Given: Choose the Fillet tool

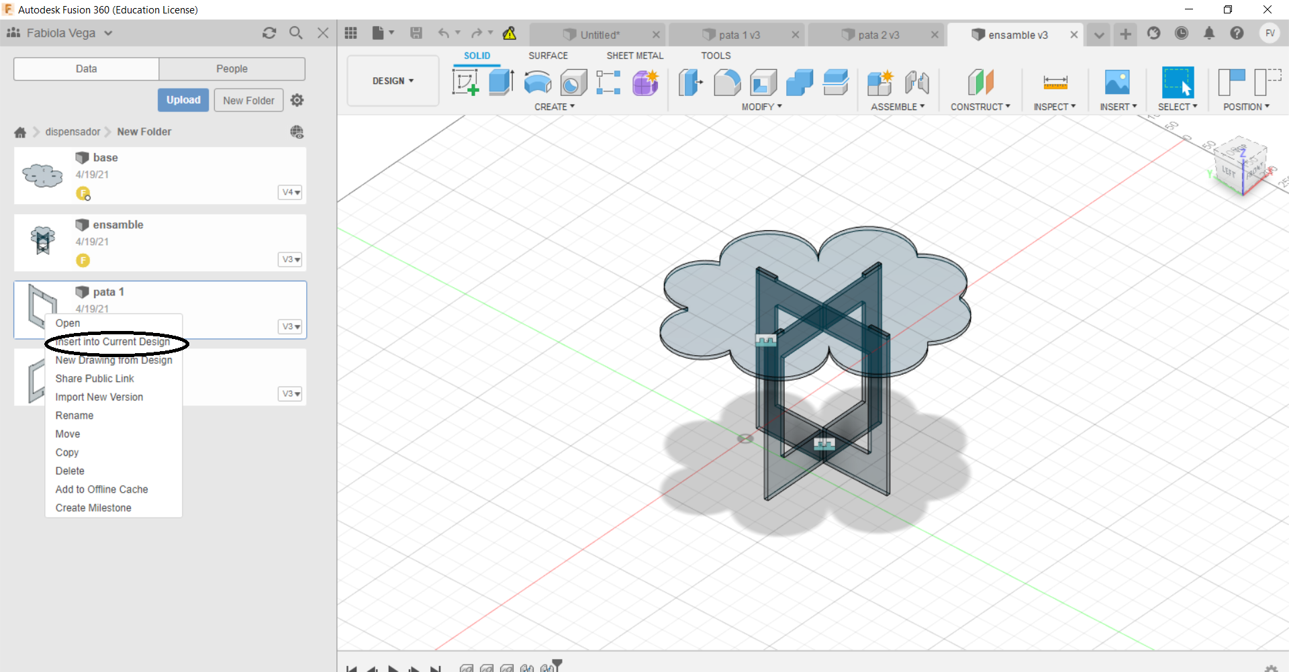Looking at the screenshot, I should point(728,82).
